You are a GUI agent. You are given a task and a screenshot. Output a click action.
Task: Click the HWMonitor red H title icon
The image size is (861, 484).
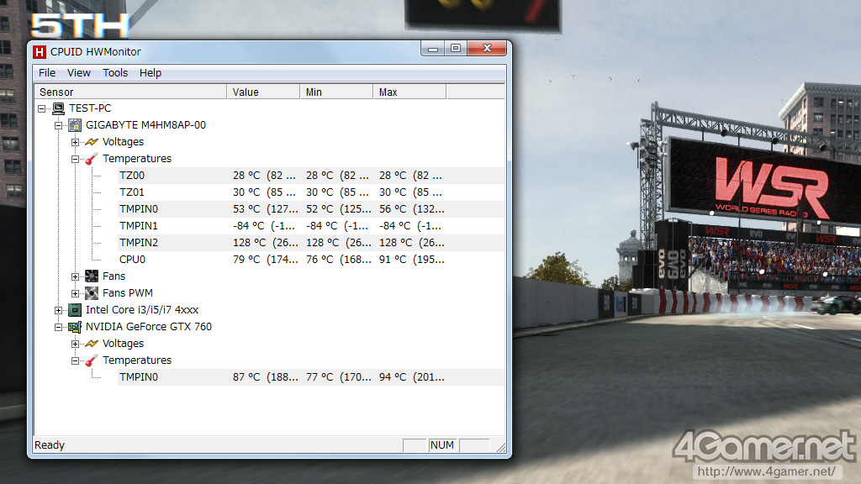tap(39, 52)
